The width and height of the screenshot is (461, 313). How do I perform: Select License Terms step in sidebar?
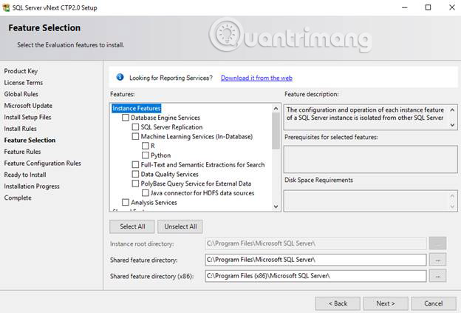(24, 82)
